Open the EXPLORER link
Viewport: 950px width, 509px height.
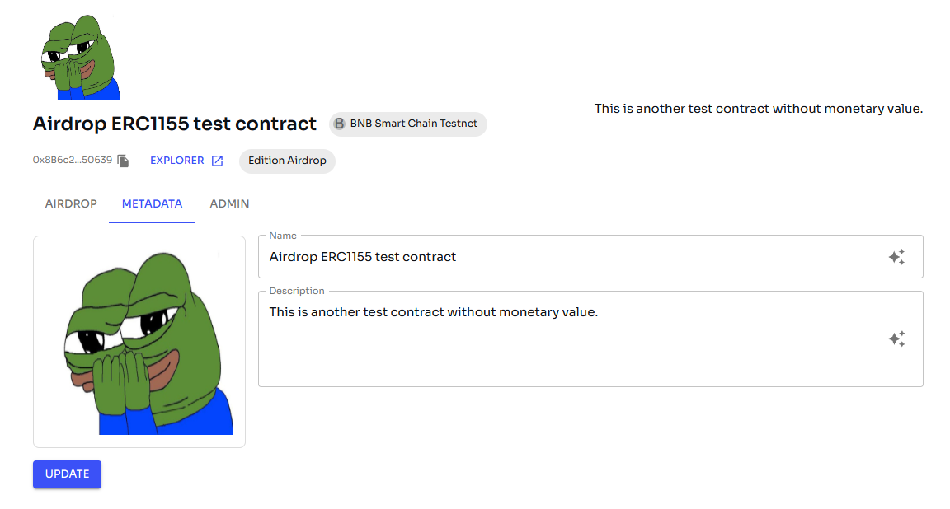coord(176,161)
